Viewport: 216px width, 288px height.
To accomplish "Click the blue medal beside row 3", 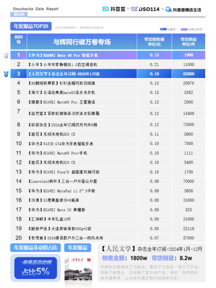I will click(6, 74).
